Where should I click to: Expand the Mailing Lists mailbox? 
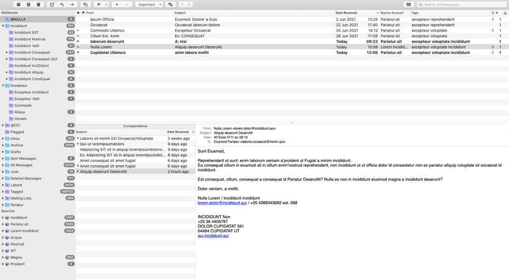coord(3,198)
